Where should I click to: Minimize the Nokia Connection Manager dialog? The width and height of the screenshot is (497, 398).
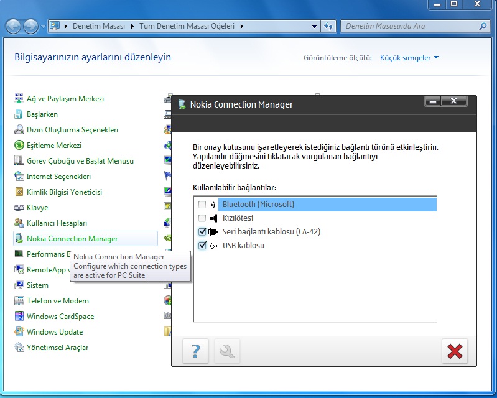click(x=433, y=101)
